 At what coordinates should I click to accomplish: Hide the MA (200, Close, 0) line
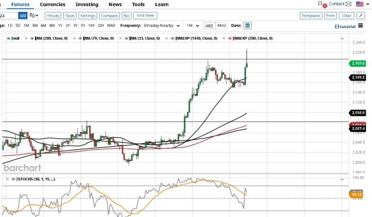click(32, 39)
